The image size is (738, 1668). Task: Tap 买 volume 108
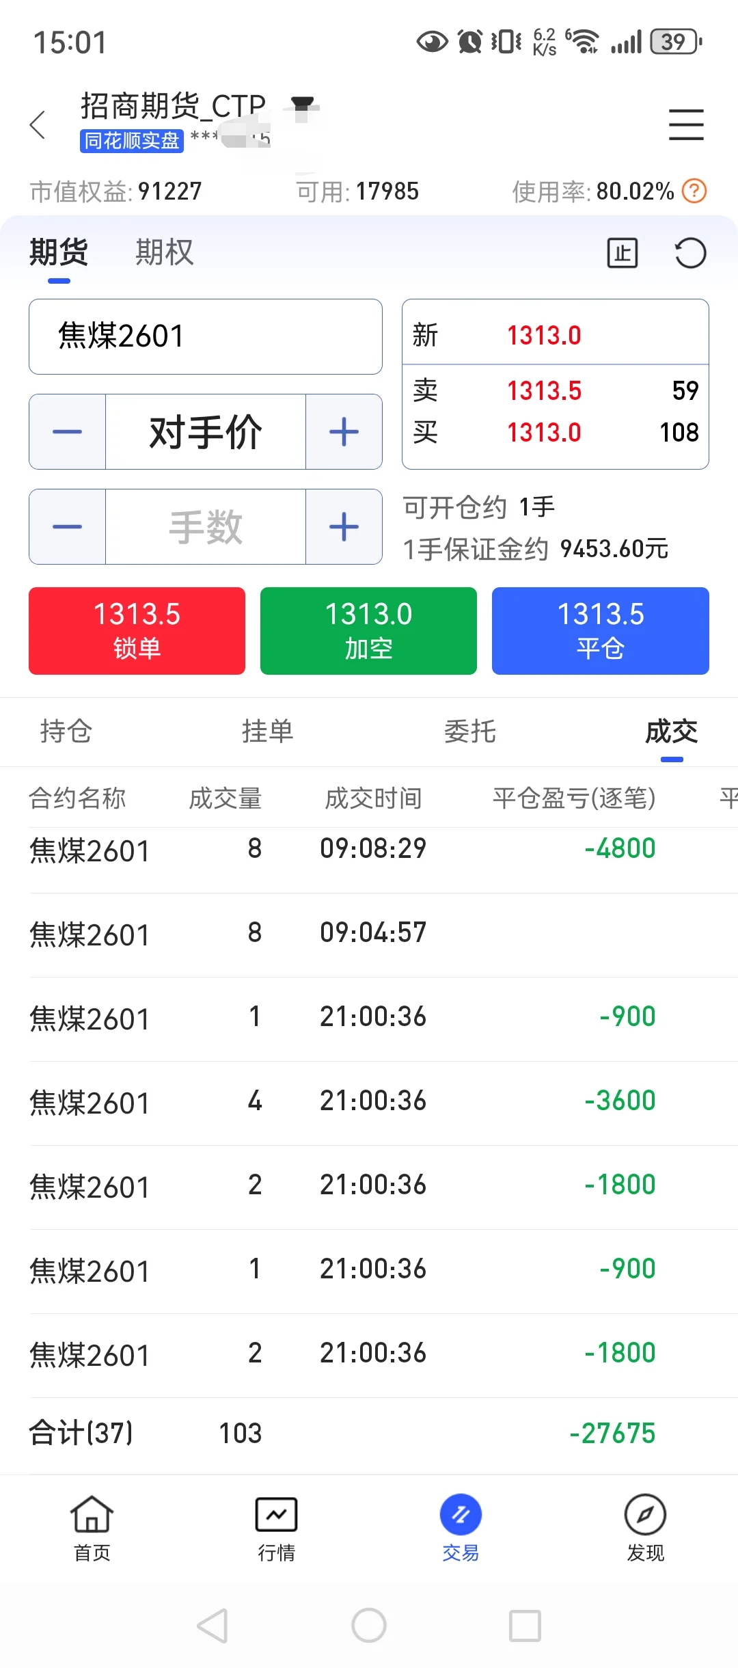tap(679, 433)
